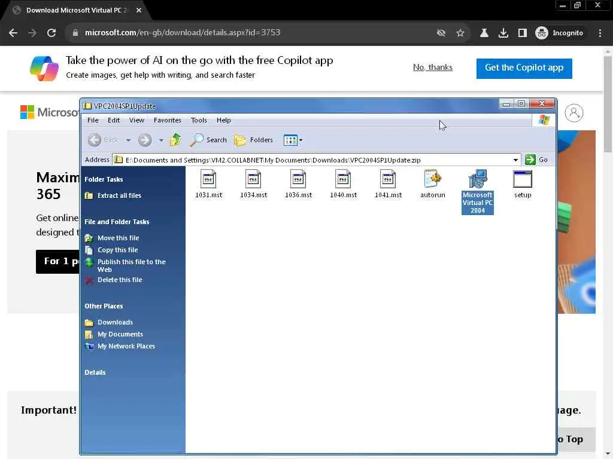
Task: Select the Microsoft Virtual PC 2004 installer icon
Action: (477, 179)
